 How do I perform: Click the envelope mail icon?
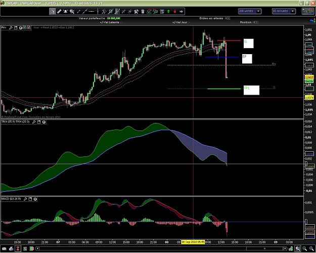tap(4, 248)
